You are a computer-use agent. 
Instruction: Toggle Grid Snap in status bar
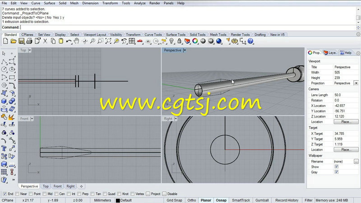point(174,200)
